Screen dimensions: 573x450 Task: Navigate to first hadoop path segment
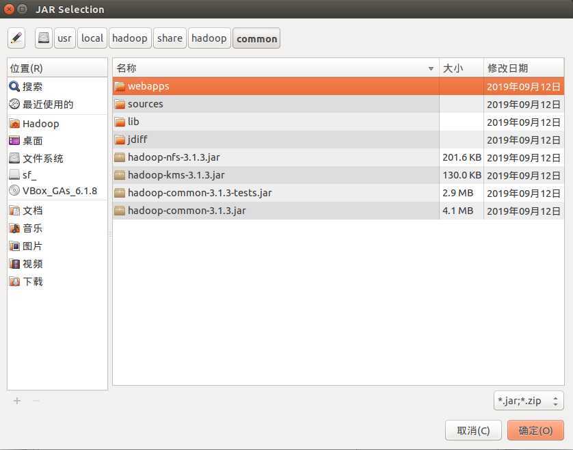point(130,38)
